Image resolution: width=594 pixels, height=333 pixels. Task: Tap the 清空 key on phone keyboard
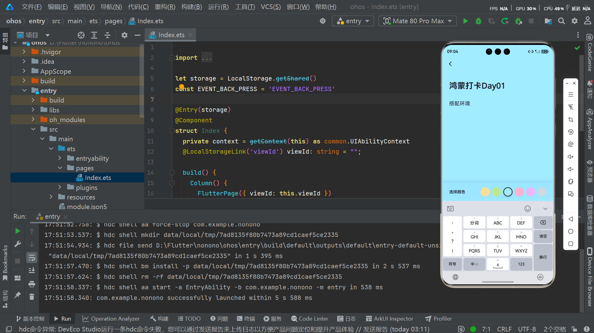coord(543,236)
